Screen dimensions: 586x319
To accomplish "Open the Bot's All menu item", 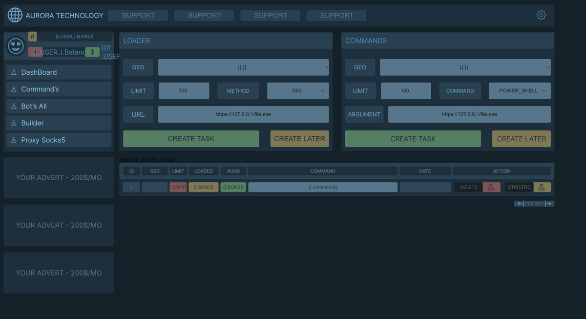I will (x=59, y=106).
